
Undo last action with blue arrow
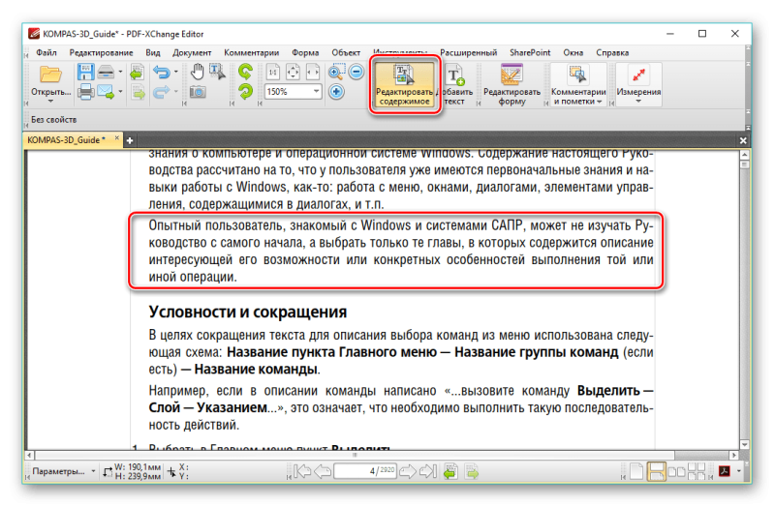[162, 73]
